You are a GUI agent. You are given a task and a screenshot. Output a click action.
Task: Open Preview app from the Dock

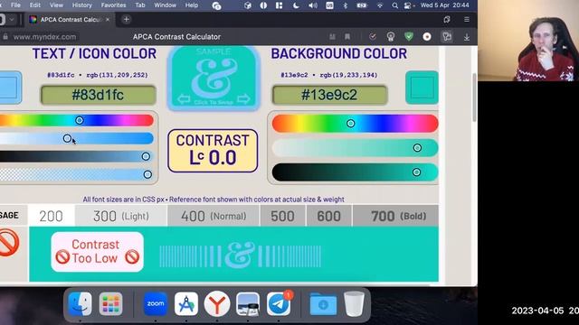(248, 304)
